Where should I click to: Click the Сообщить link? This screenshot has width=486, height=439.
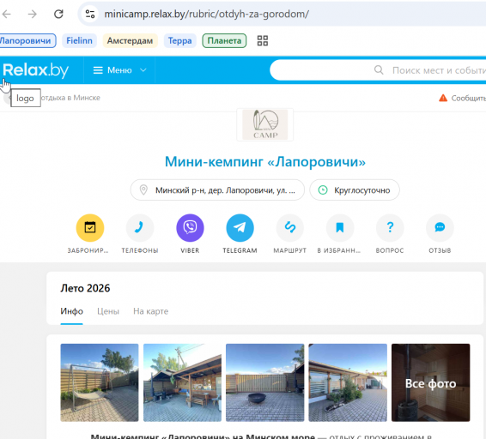click(468, 98)
